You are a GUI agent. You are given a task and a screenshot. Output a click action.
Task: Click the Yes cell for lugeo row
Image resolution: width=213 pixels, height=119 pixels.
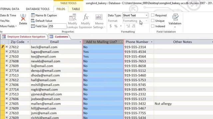click(x=103, y=52)
